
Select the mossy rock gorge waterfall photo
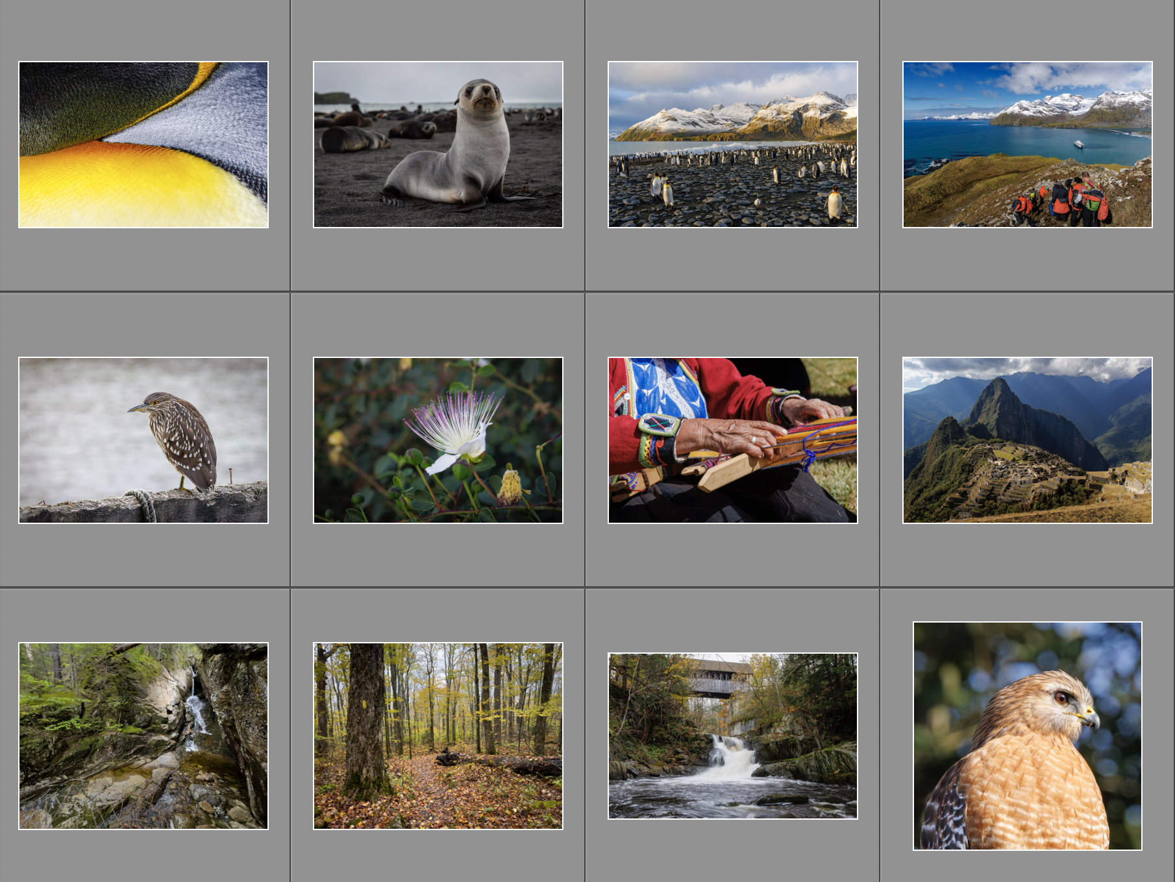click(x=143, y=736)
